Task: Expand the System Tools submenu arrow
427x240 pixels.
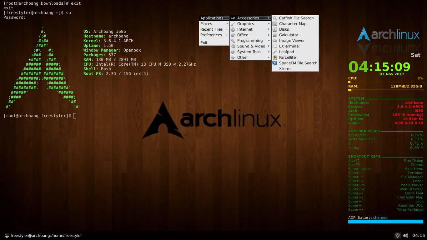Action: pos(269,52)
